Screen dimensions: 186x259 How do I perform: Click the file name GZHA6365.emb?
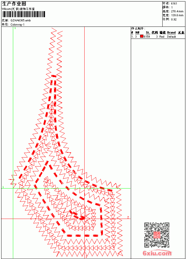pyautogui.click(x=21, y=20)
